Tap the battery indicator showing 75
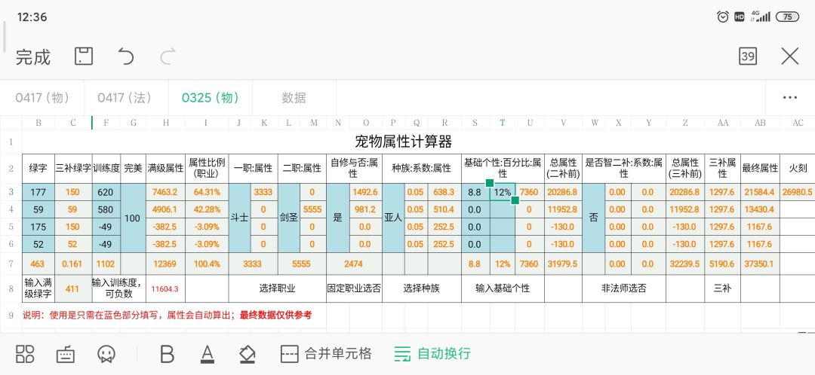Screen dimensions: 815x375 787,17
